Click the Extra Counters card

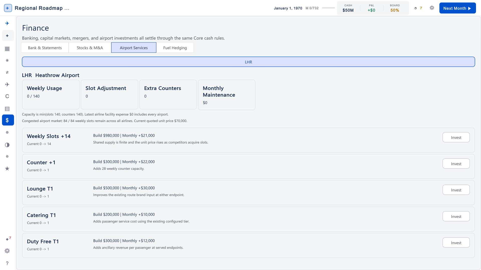pyautogui.click(x=168, y=94)
